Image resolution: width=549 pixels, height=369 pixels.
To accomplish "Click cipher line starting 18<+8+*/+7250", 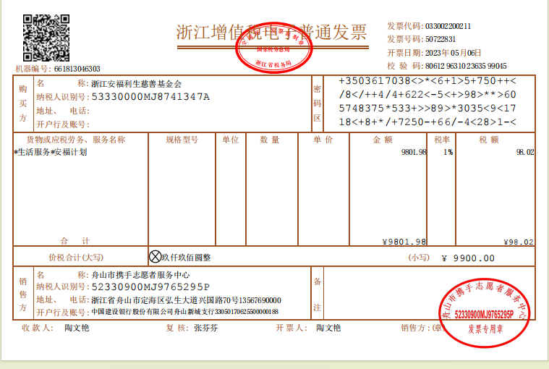I will coord(427,122).
